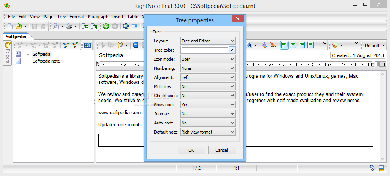Navigate back with the green arrow
Viewport: 390px width, 176px height.
click(x=106, y=26)
